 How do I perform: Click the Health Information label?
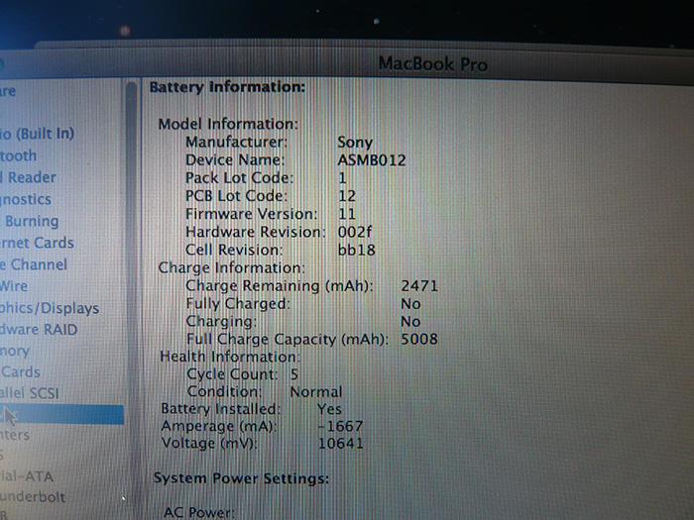click(230, 357)
